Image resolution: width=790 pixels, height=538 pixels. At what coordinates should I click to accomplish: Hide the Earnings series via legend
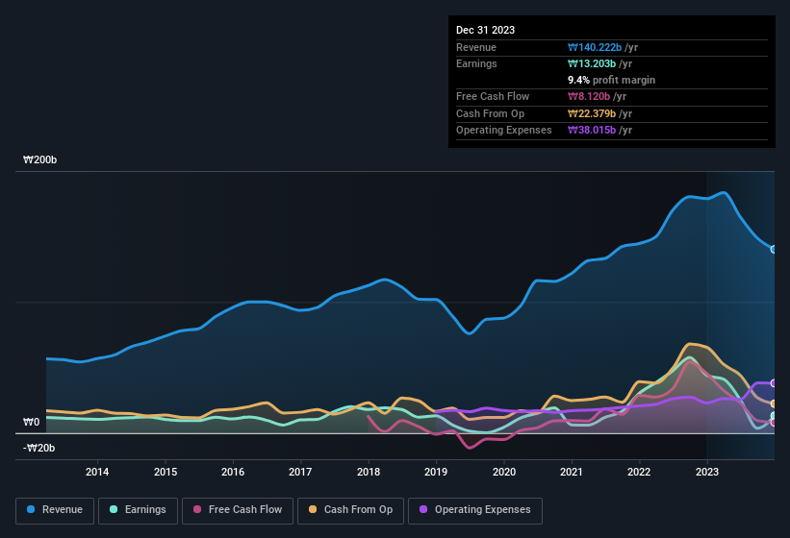click(x=138, y=510)
